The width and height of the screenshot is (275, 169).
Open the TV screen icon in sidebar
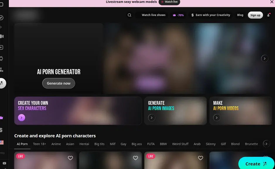coord(1,58)
